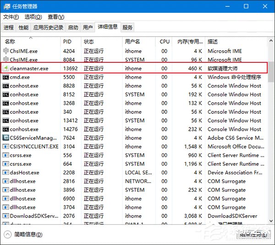Click icon of conhost.exe PID 3268
The image size is (275, 245).
pos(6,103)
